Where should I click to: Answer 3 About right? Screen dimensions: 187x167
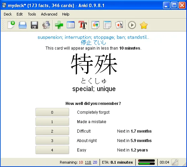click(52, 141)
